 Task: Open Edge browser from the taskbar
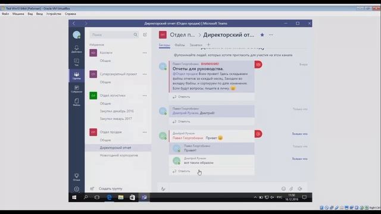tap(110, 197)
